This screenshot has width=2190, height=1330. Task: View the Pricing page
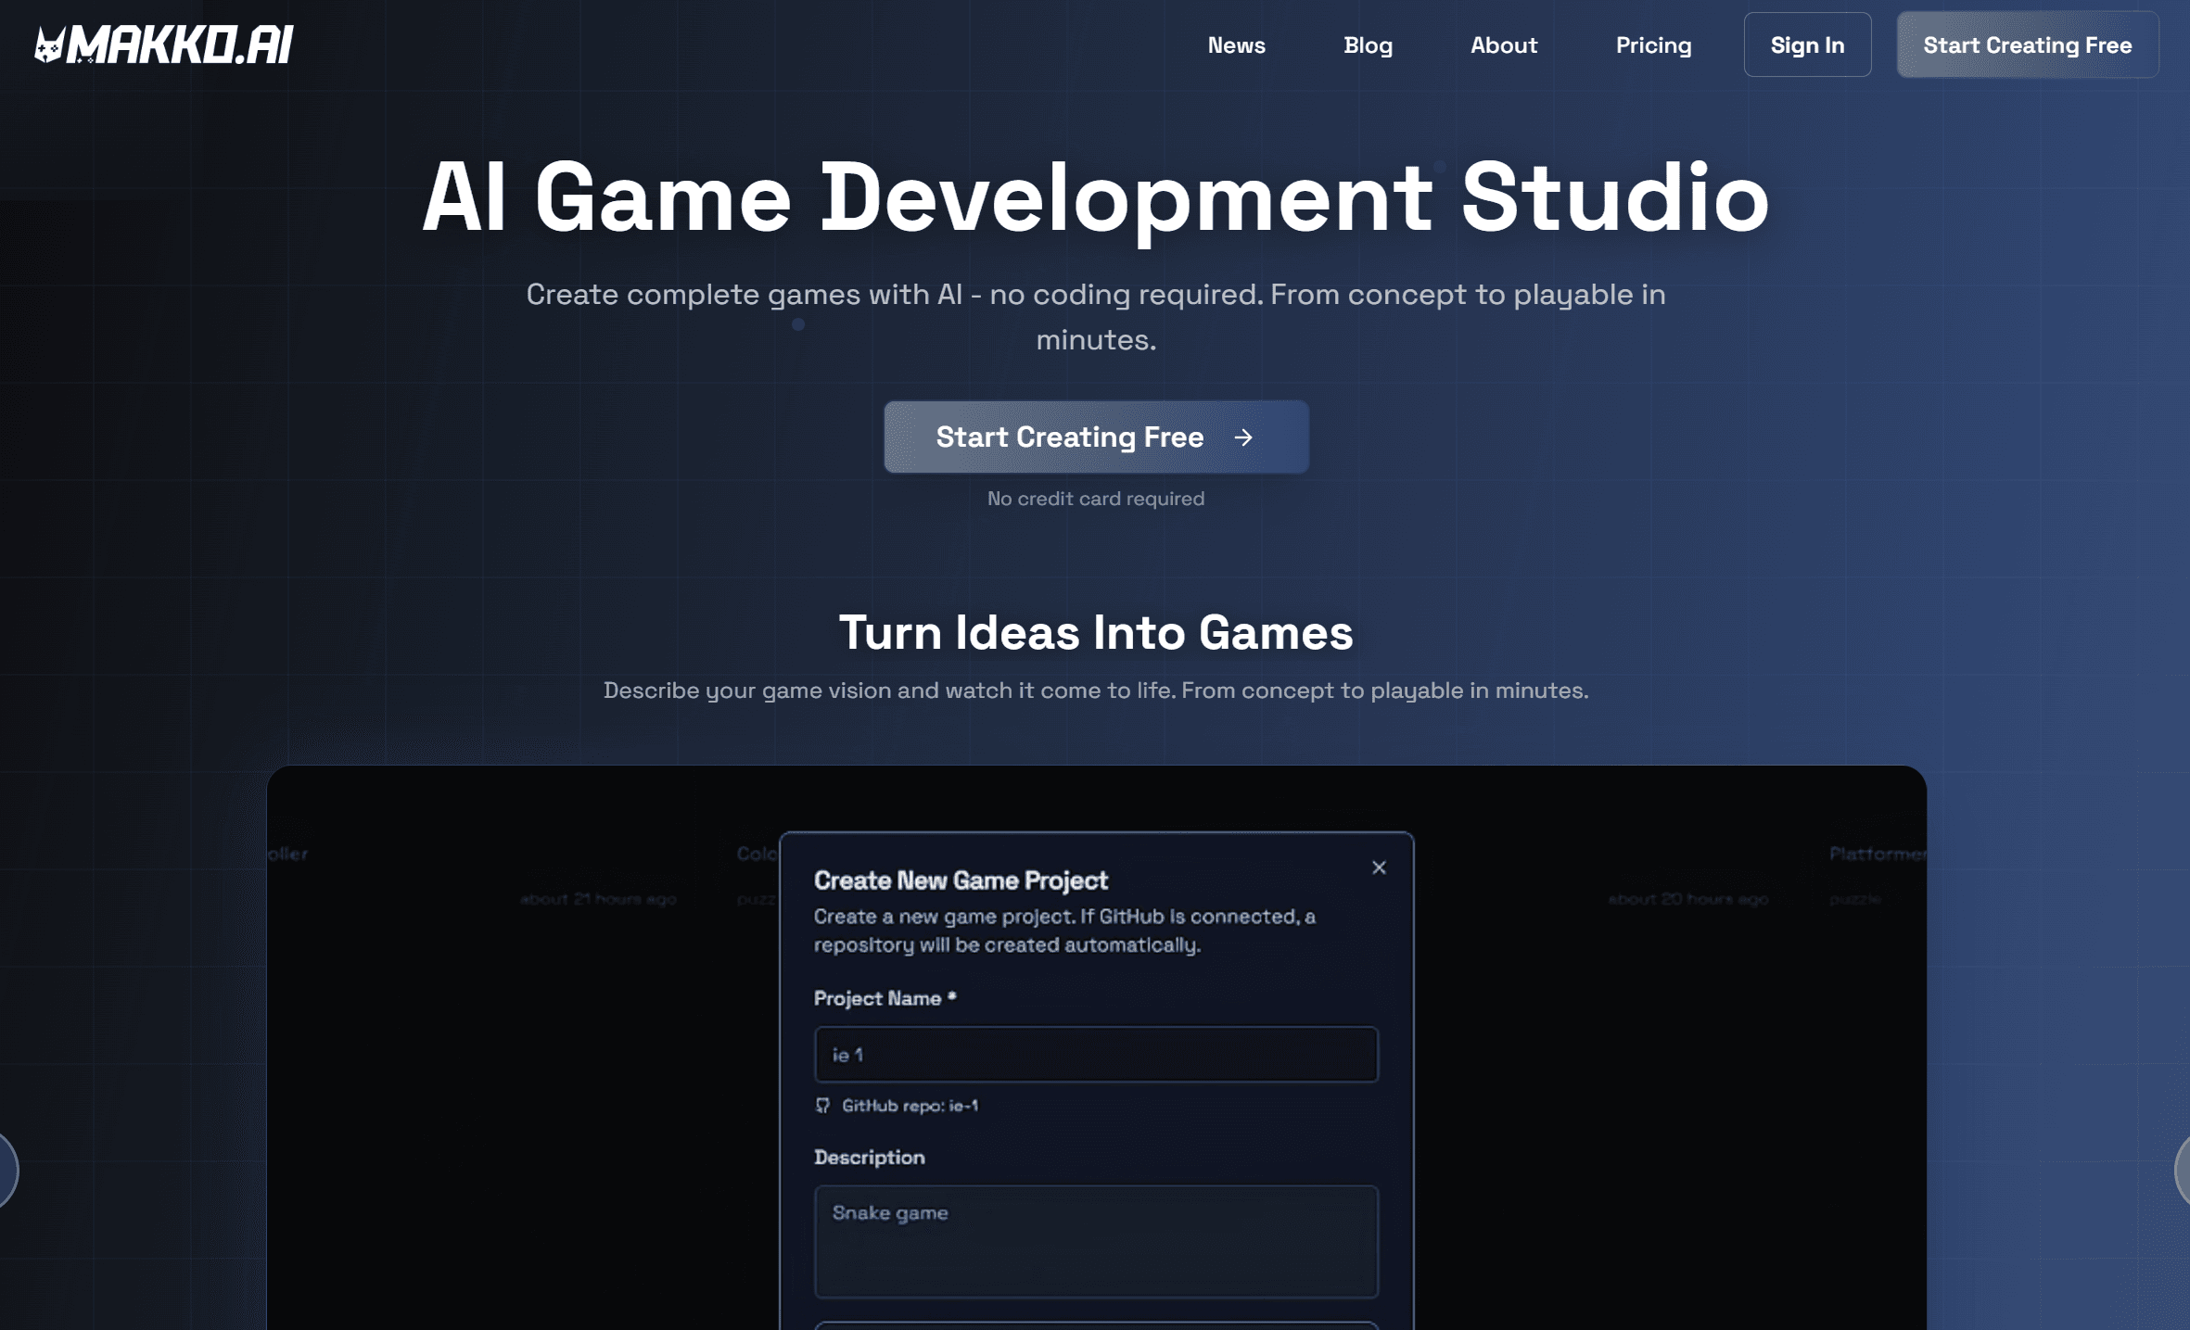(1653, 45)
